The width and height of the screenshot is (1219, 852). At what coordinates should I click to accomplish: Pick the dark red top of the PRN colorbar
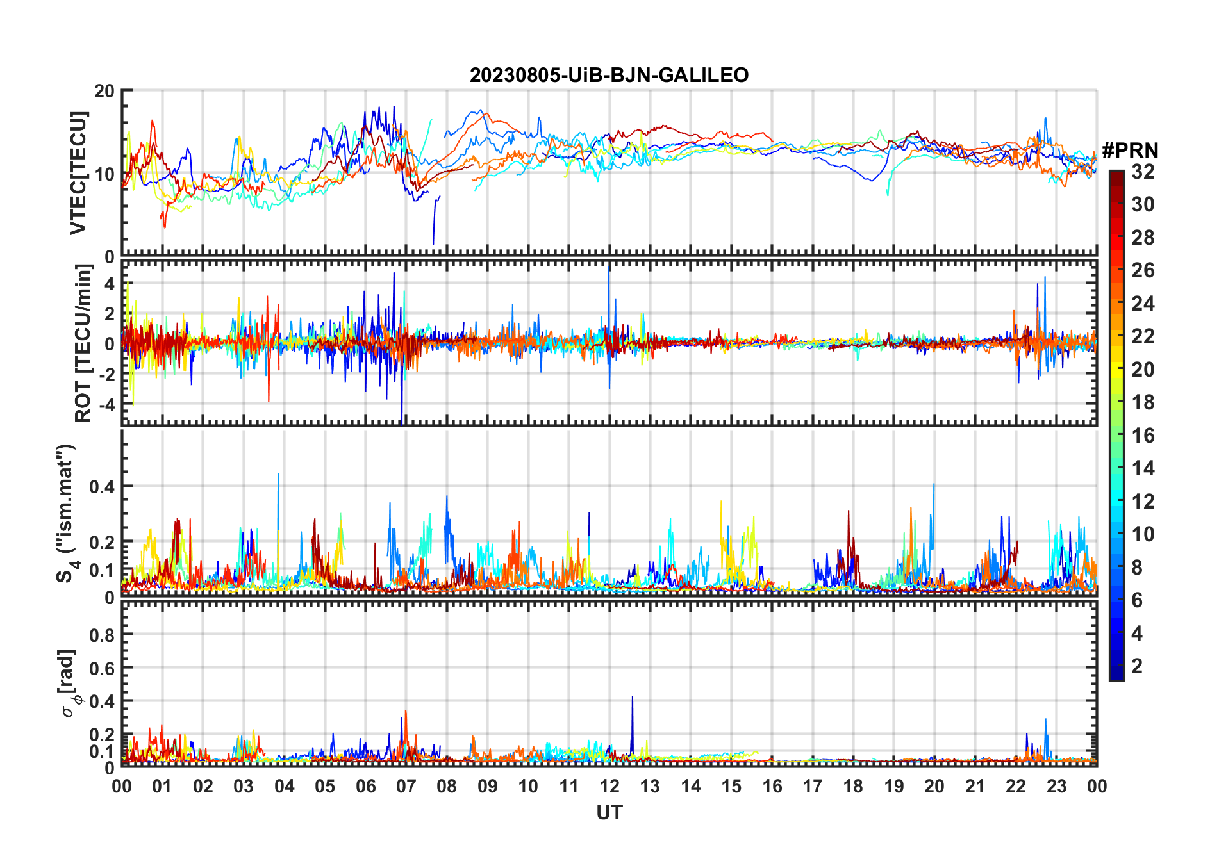tap(1116, 176)
